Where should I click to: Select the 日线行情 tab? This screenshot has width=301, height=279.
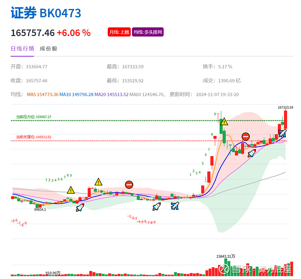tap(22, 49)
